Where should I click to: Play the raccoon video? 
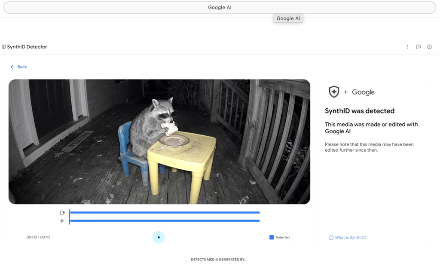click(x=159, y=237)
